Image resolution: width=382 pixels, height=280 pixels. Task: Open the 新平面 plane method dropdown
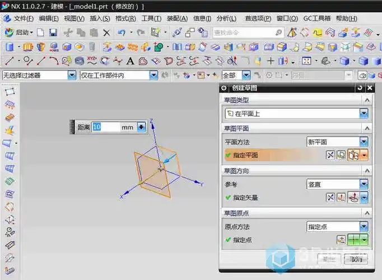[x=364, y=142]
